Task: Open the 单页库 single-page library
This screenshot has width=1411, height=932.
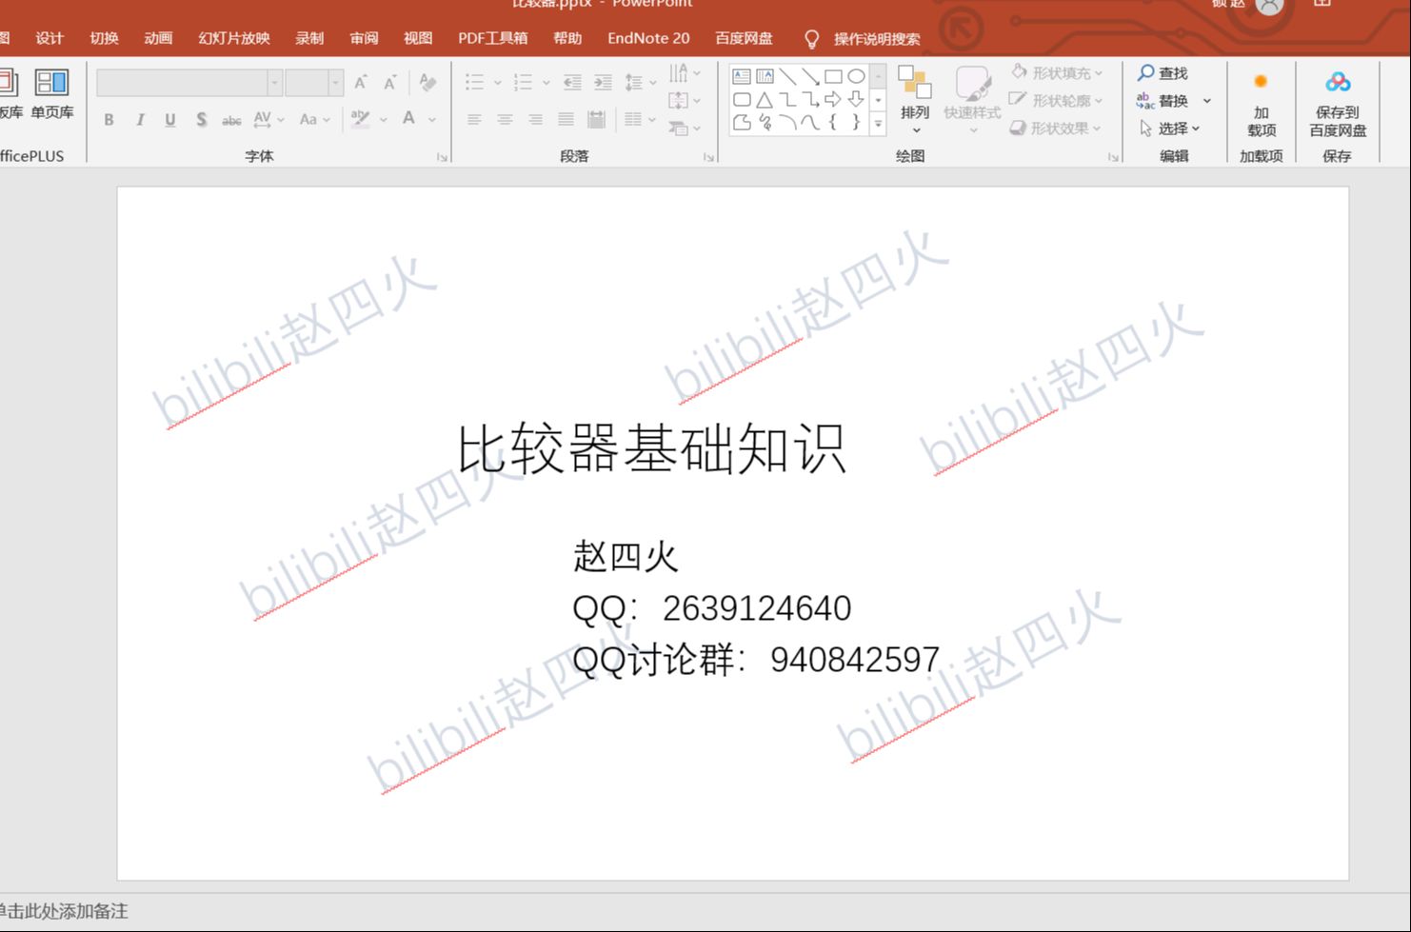Action: tap(51, 93)
